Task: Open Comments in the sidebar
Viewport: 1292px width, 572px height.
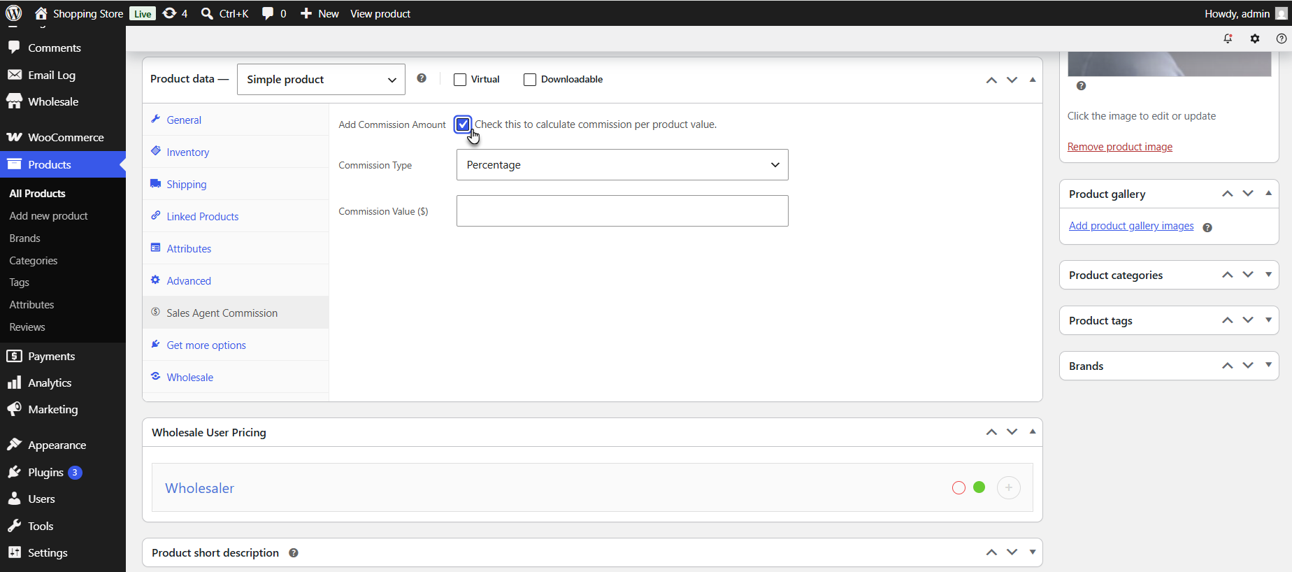Action: (63, 48)
